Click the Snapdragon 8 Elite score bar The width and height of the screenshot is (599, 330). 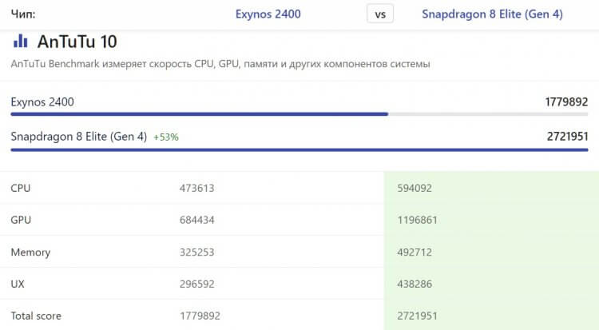coord(299,149)
